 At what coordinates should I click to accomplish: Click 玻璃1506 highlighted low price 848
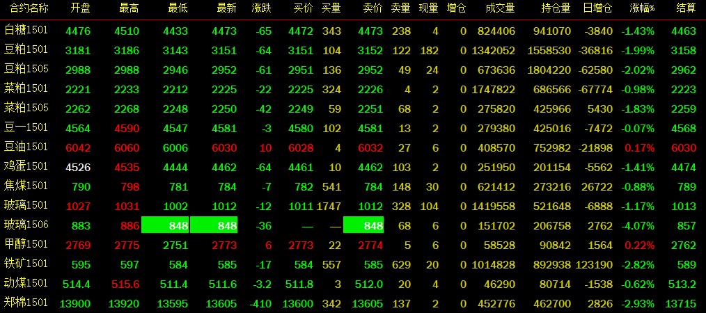[165, 226]
